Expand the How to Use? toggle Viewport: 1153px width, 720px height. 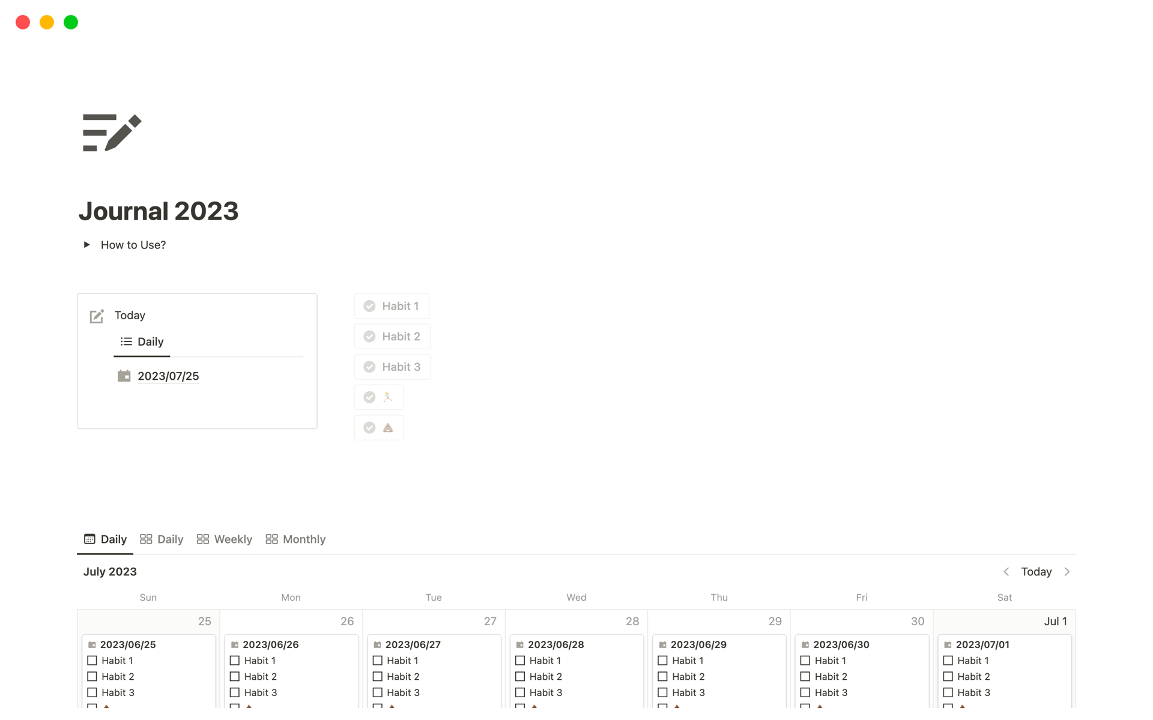(x=87, y=245)
